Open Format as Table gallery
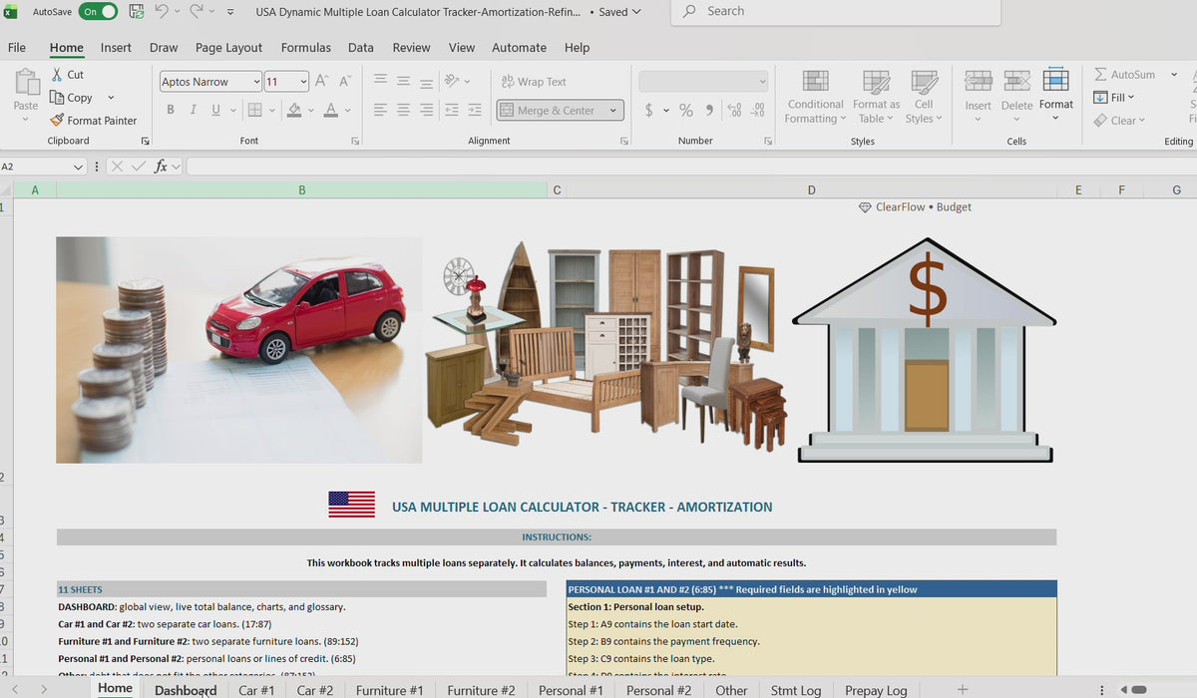Viewport: 1197px width, 698px height. pyautogui.click(x=876, y=97)
